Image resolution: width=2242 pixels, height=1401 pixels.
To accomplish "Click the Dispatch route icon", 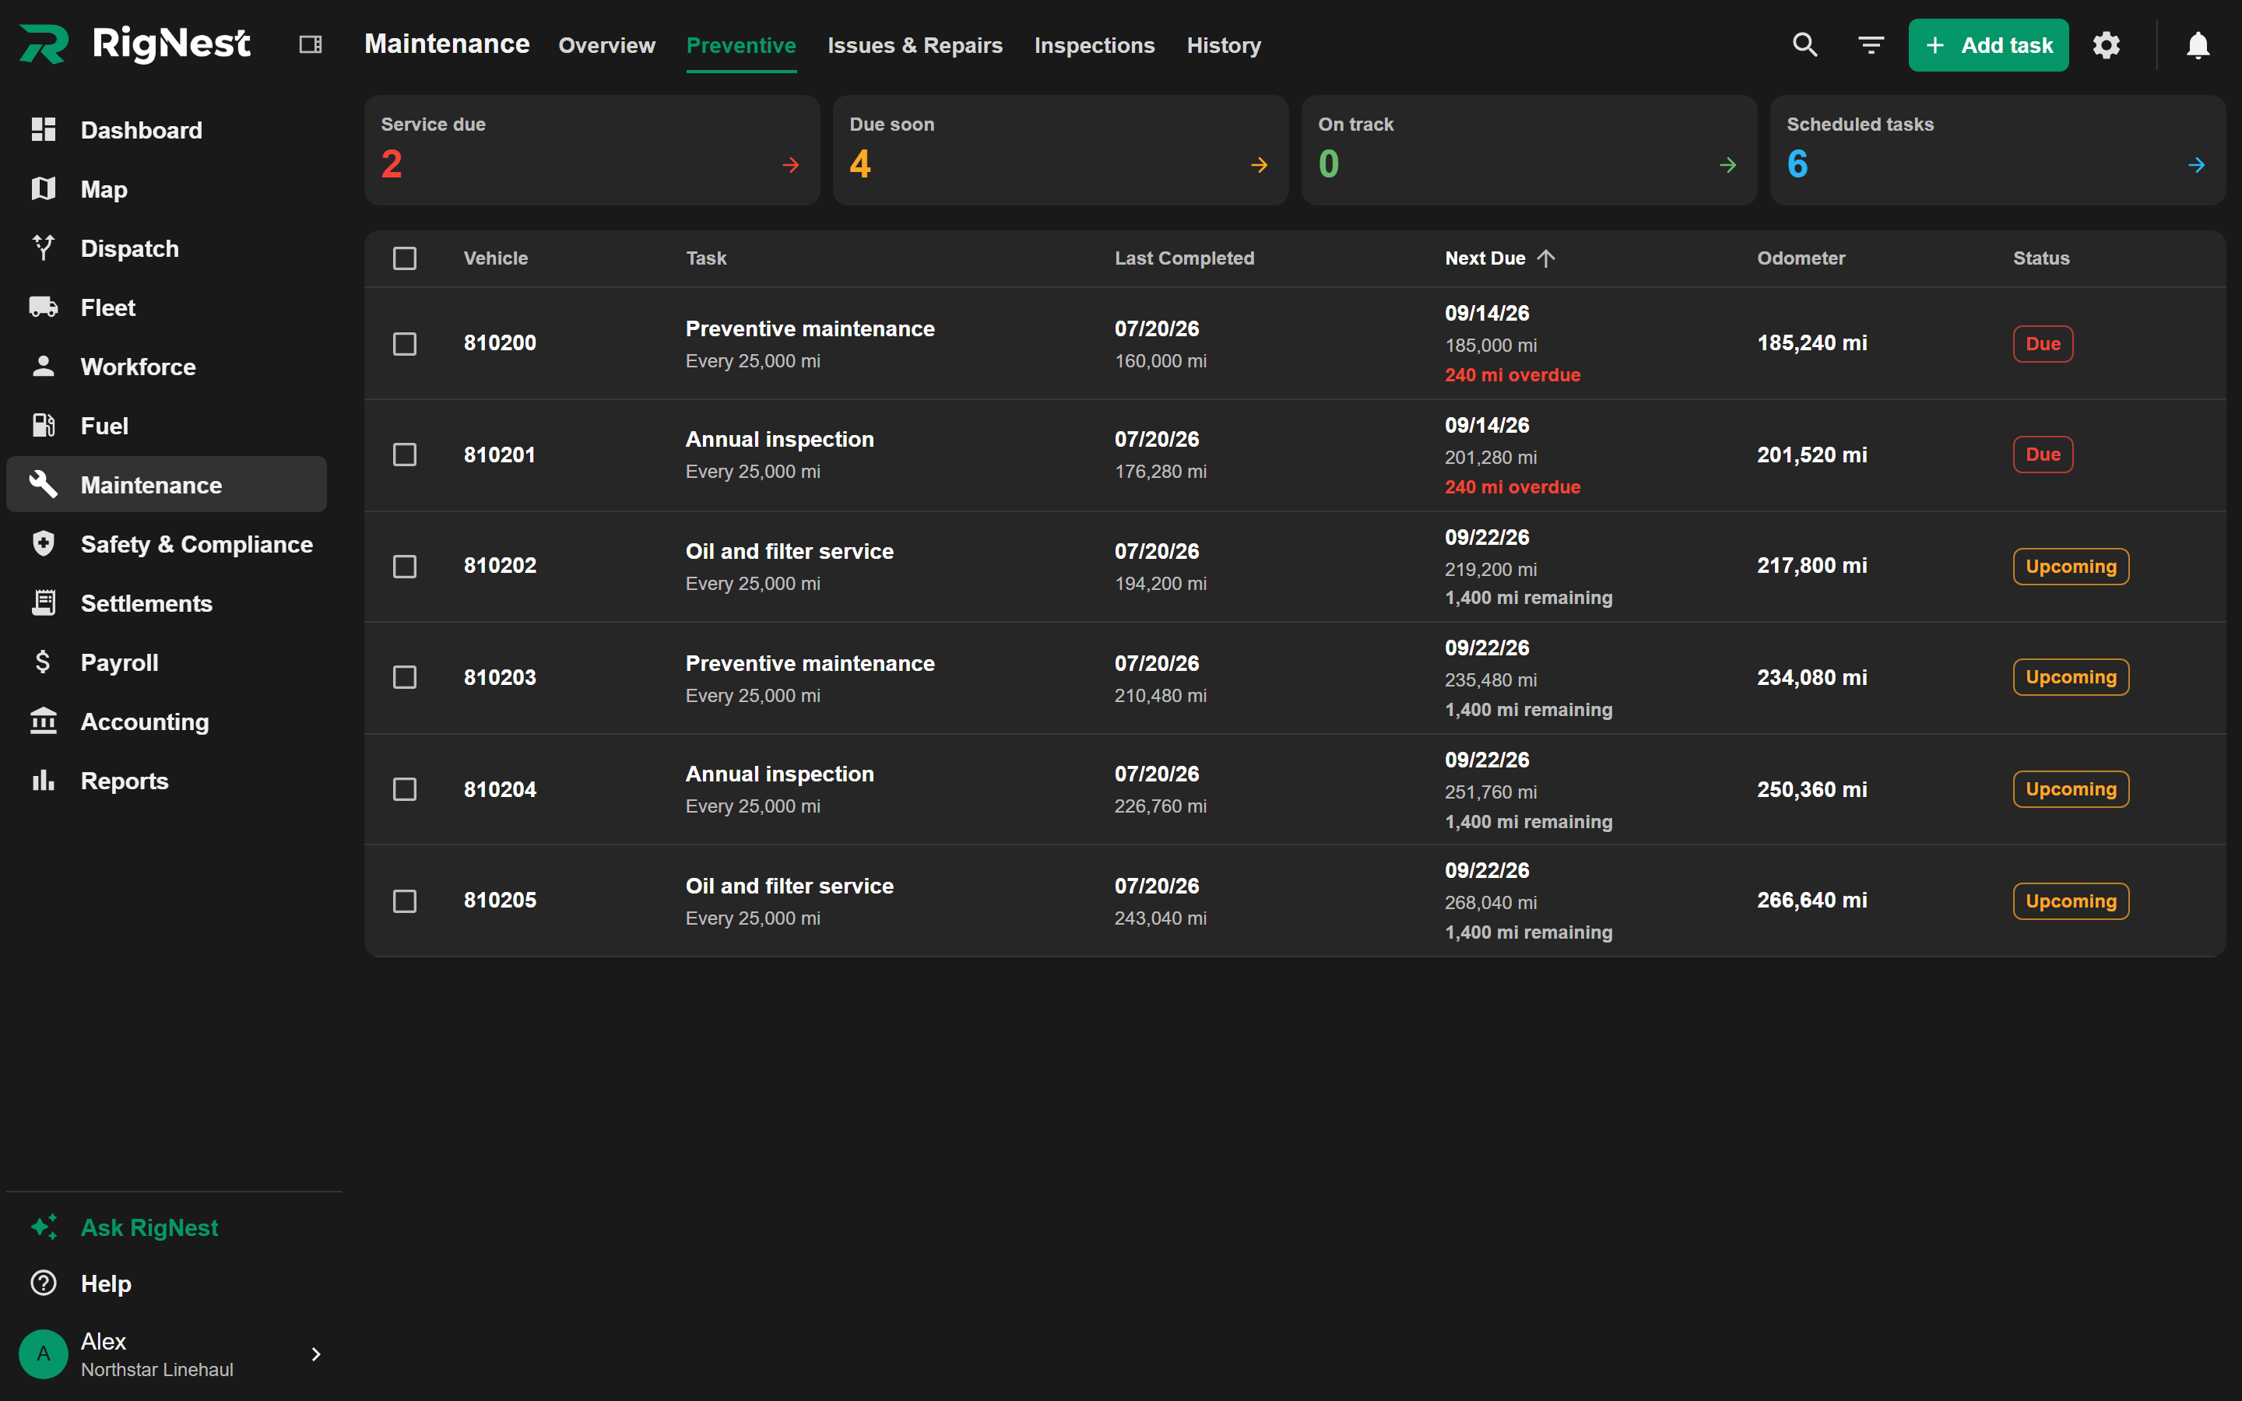I will tap(44, 248).
